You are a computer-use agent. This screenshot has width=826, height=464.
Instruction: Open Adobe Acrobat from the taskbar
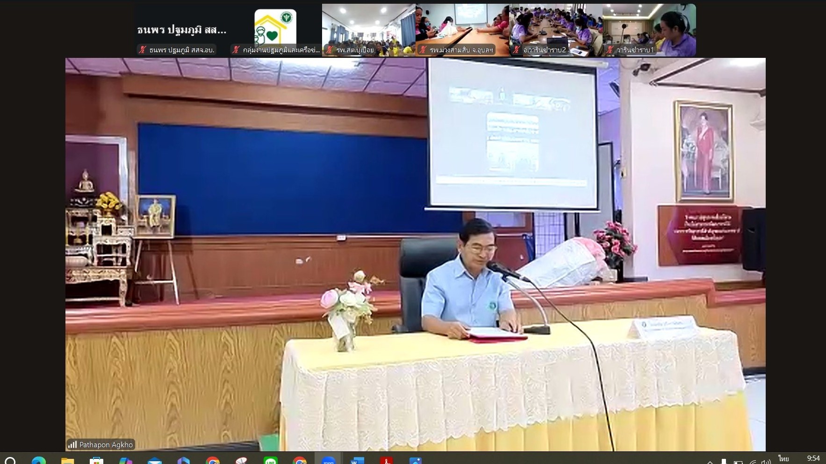point(386,462)
